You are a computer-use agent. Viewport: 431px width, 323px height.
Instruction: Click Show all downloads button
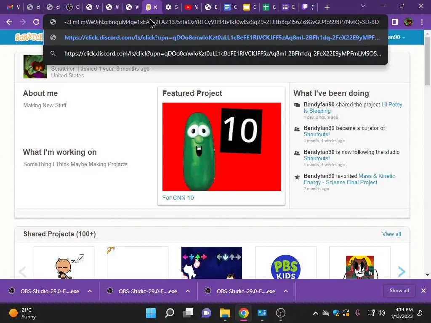(399, 291)
